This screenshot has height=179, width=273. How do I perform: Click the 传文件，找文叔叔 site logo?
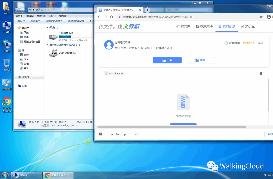pyautogui.click(x=119, y=26)
